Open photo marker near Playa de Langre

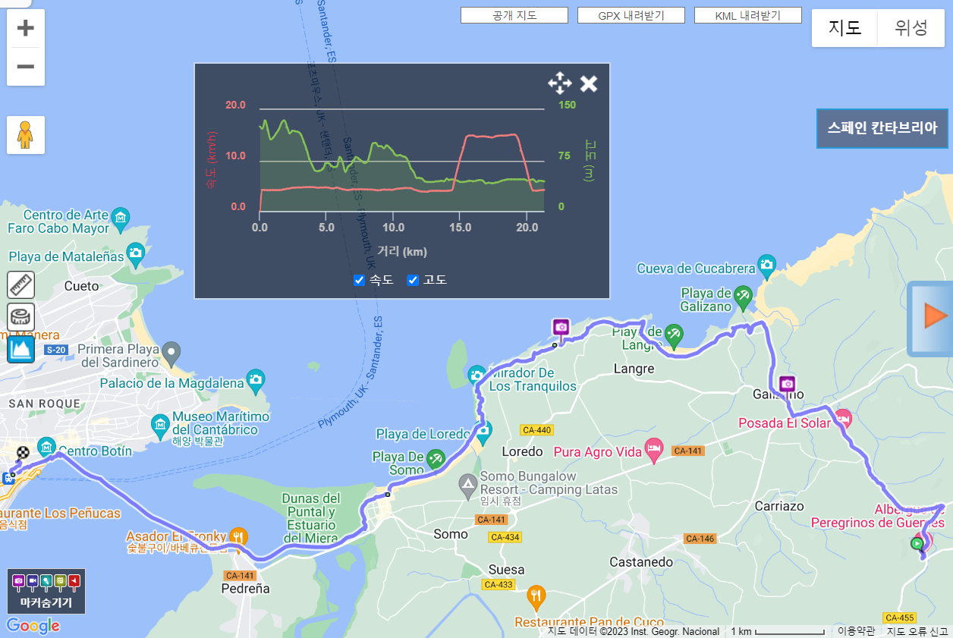(x=561, y=327)
